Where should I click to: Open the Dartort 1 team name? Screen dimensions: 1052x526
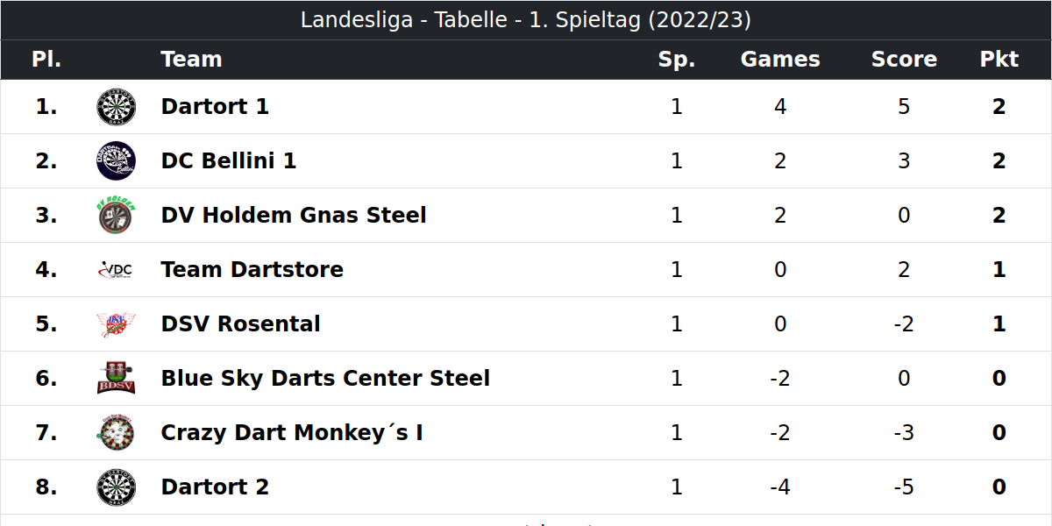(215, 107)
